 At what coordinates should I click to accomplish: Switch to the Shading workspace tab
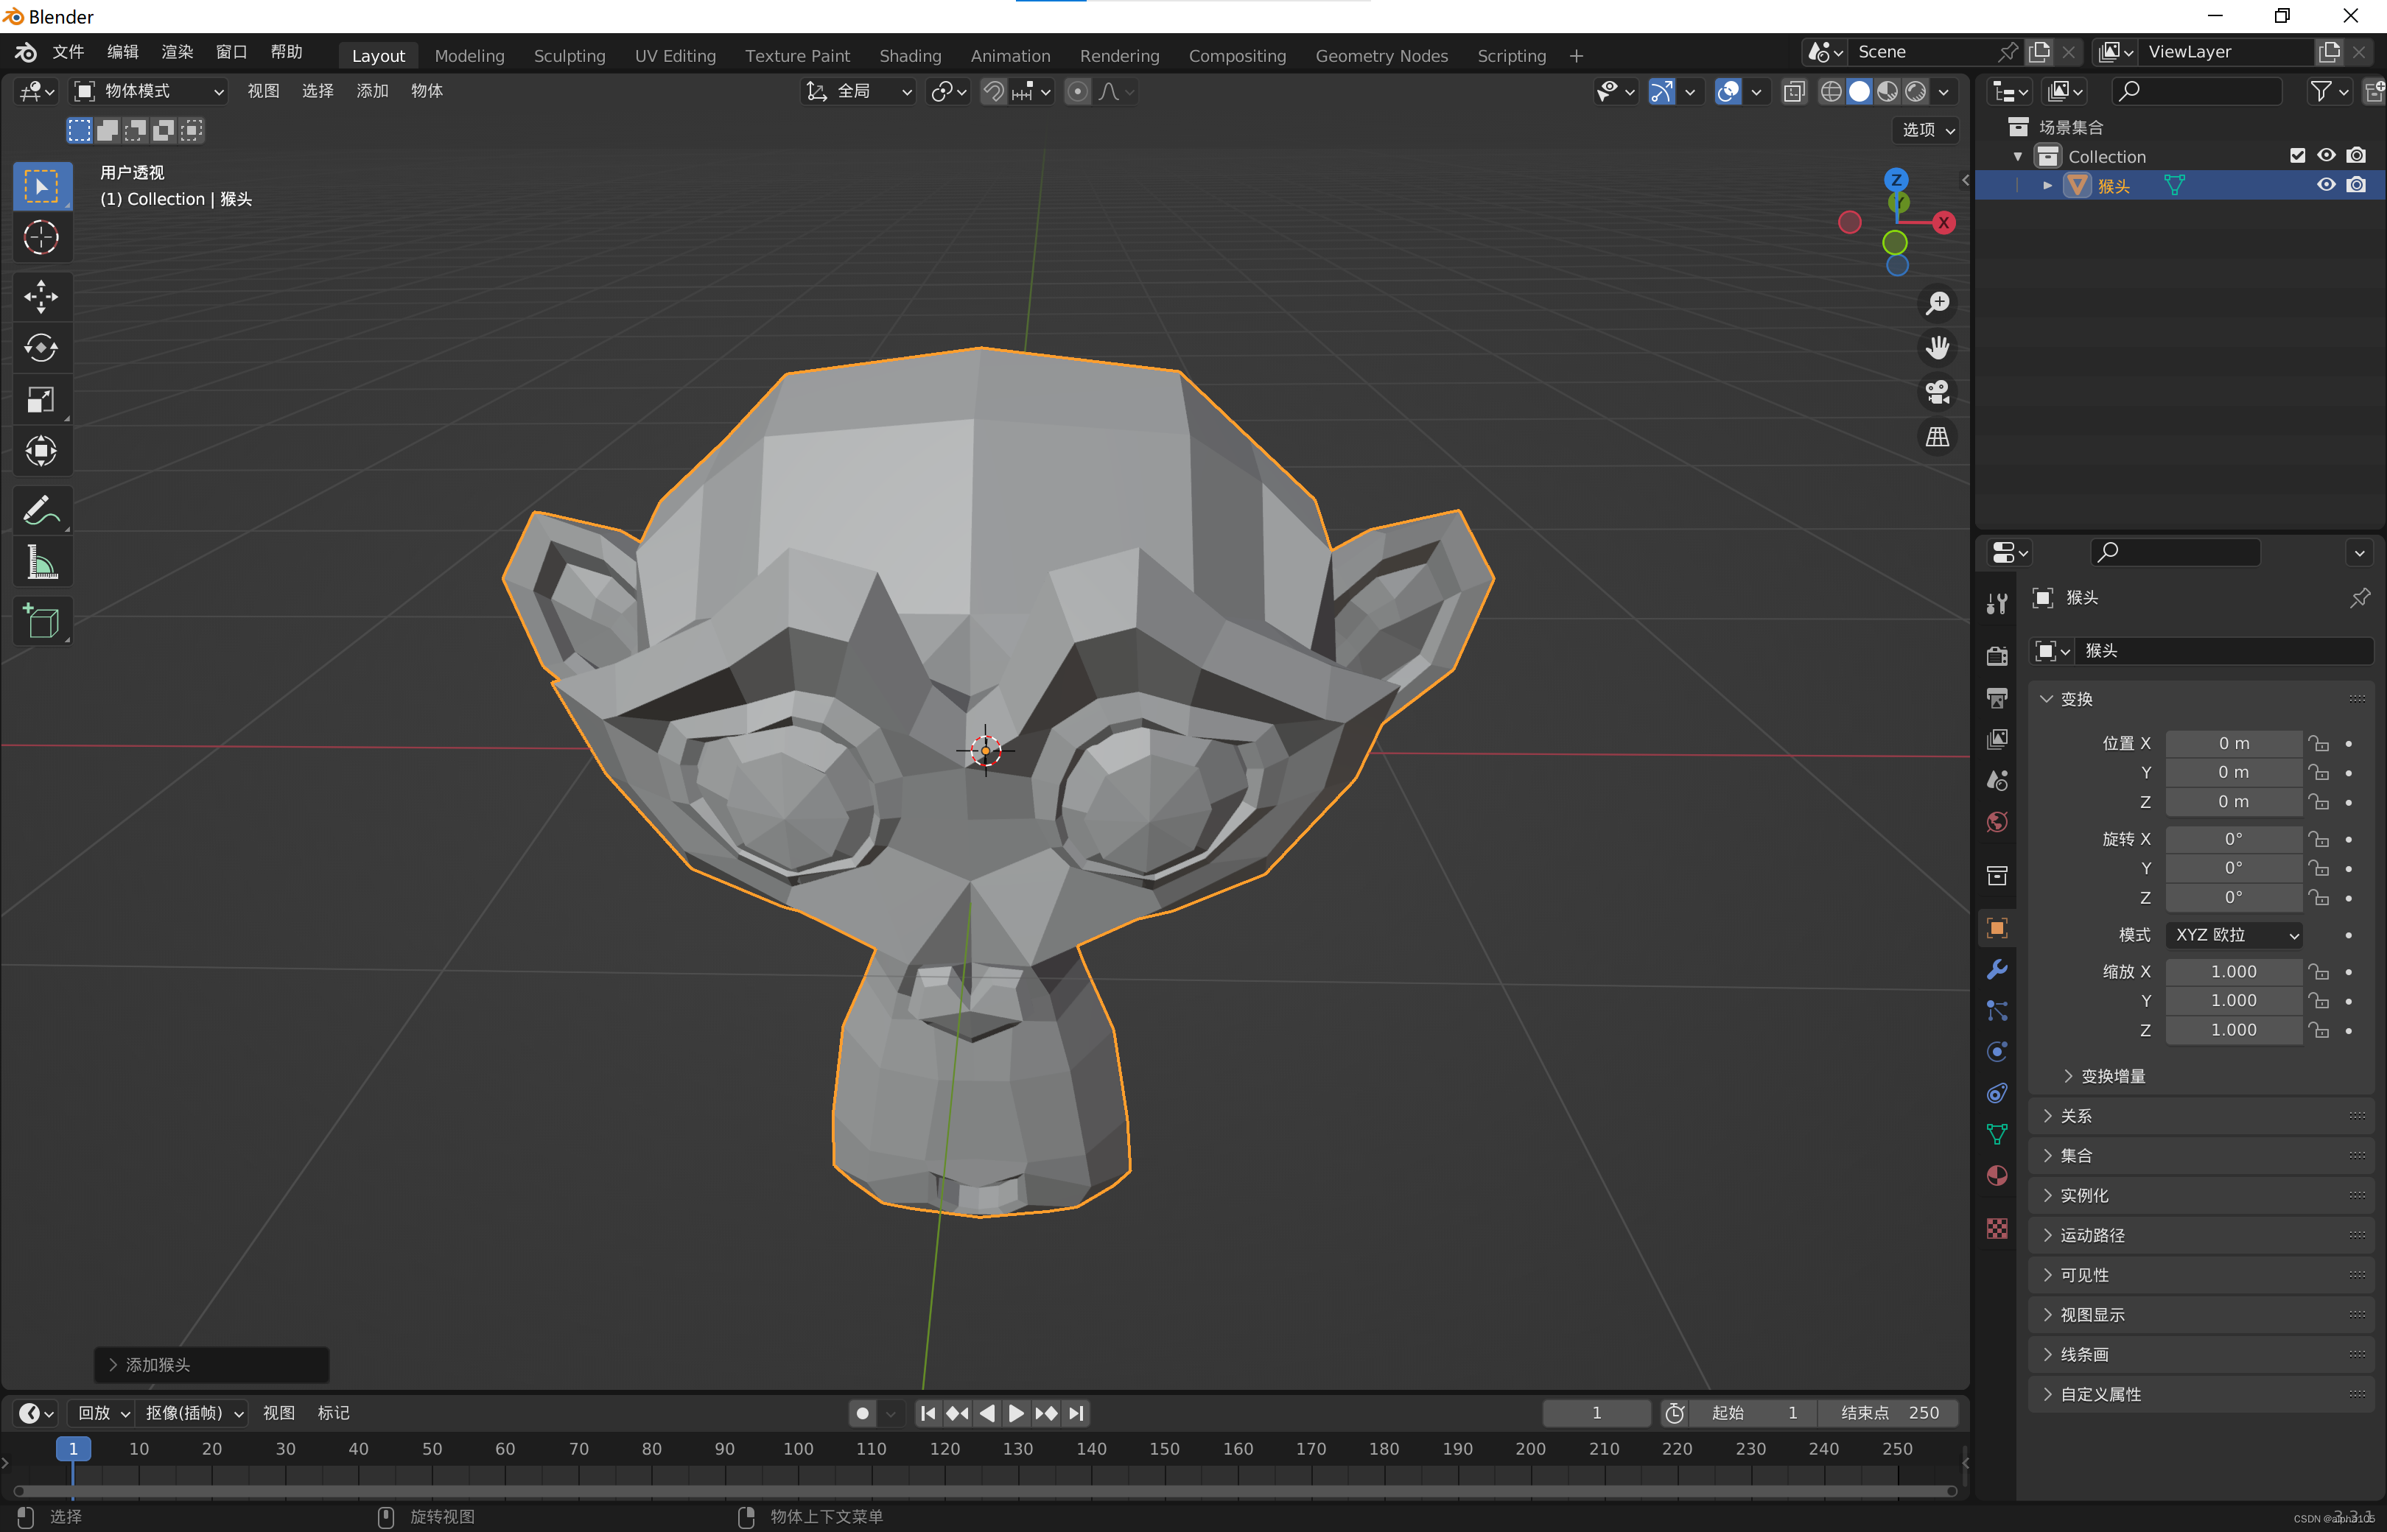pos(909,56)
